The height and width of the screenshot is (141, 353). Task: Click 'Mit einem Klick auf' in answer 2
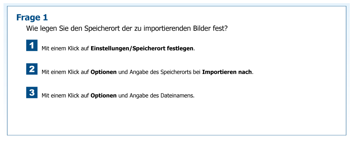click(x=65, y=72)
